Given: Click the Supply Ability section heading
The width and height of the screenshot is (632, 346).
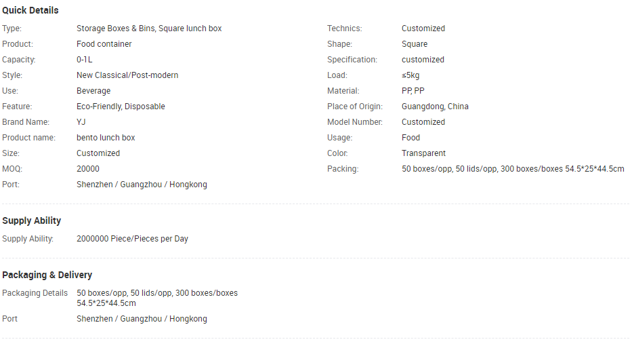Looking at the screenshot, I should point(32,220).
